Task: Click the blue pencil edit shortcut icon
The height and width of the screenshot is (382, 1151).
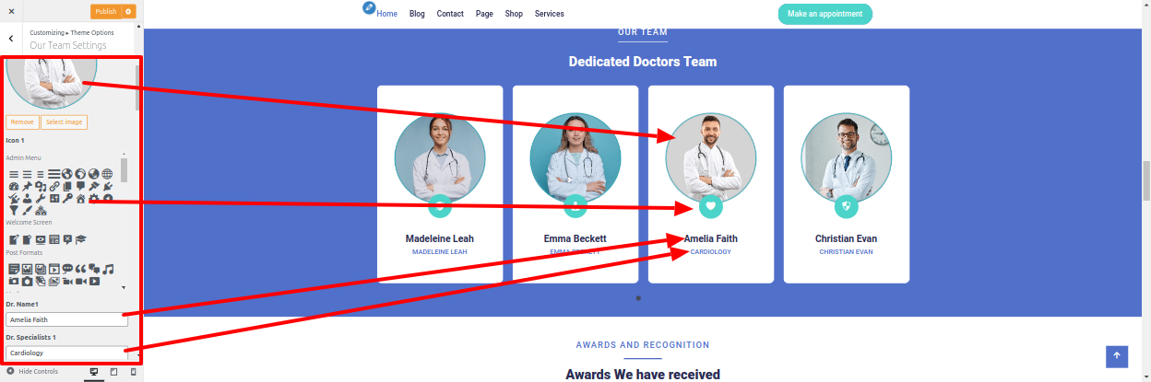Action: tap(369, 7)
